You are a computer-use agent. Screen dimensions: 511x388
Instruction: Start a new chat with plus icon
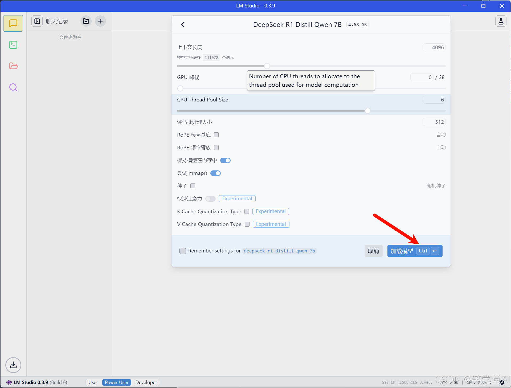100,21
